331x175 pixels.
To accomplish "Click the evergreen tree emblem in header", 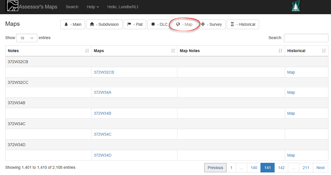I will tap(296, 6).
